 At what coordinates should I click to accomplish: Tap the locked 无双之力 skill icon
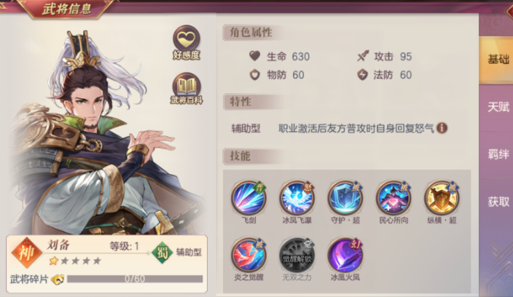(x=297, y=256)
